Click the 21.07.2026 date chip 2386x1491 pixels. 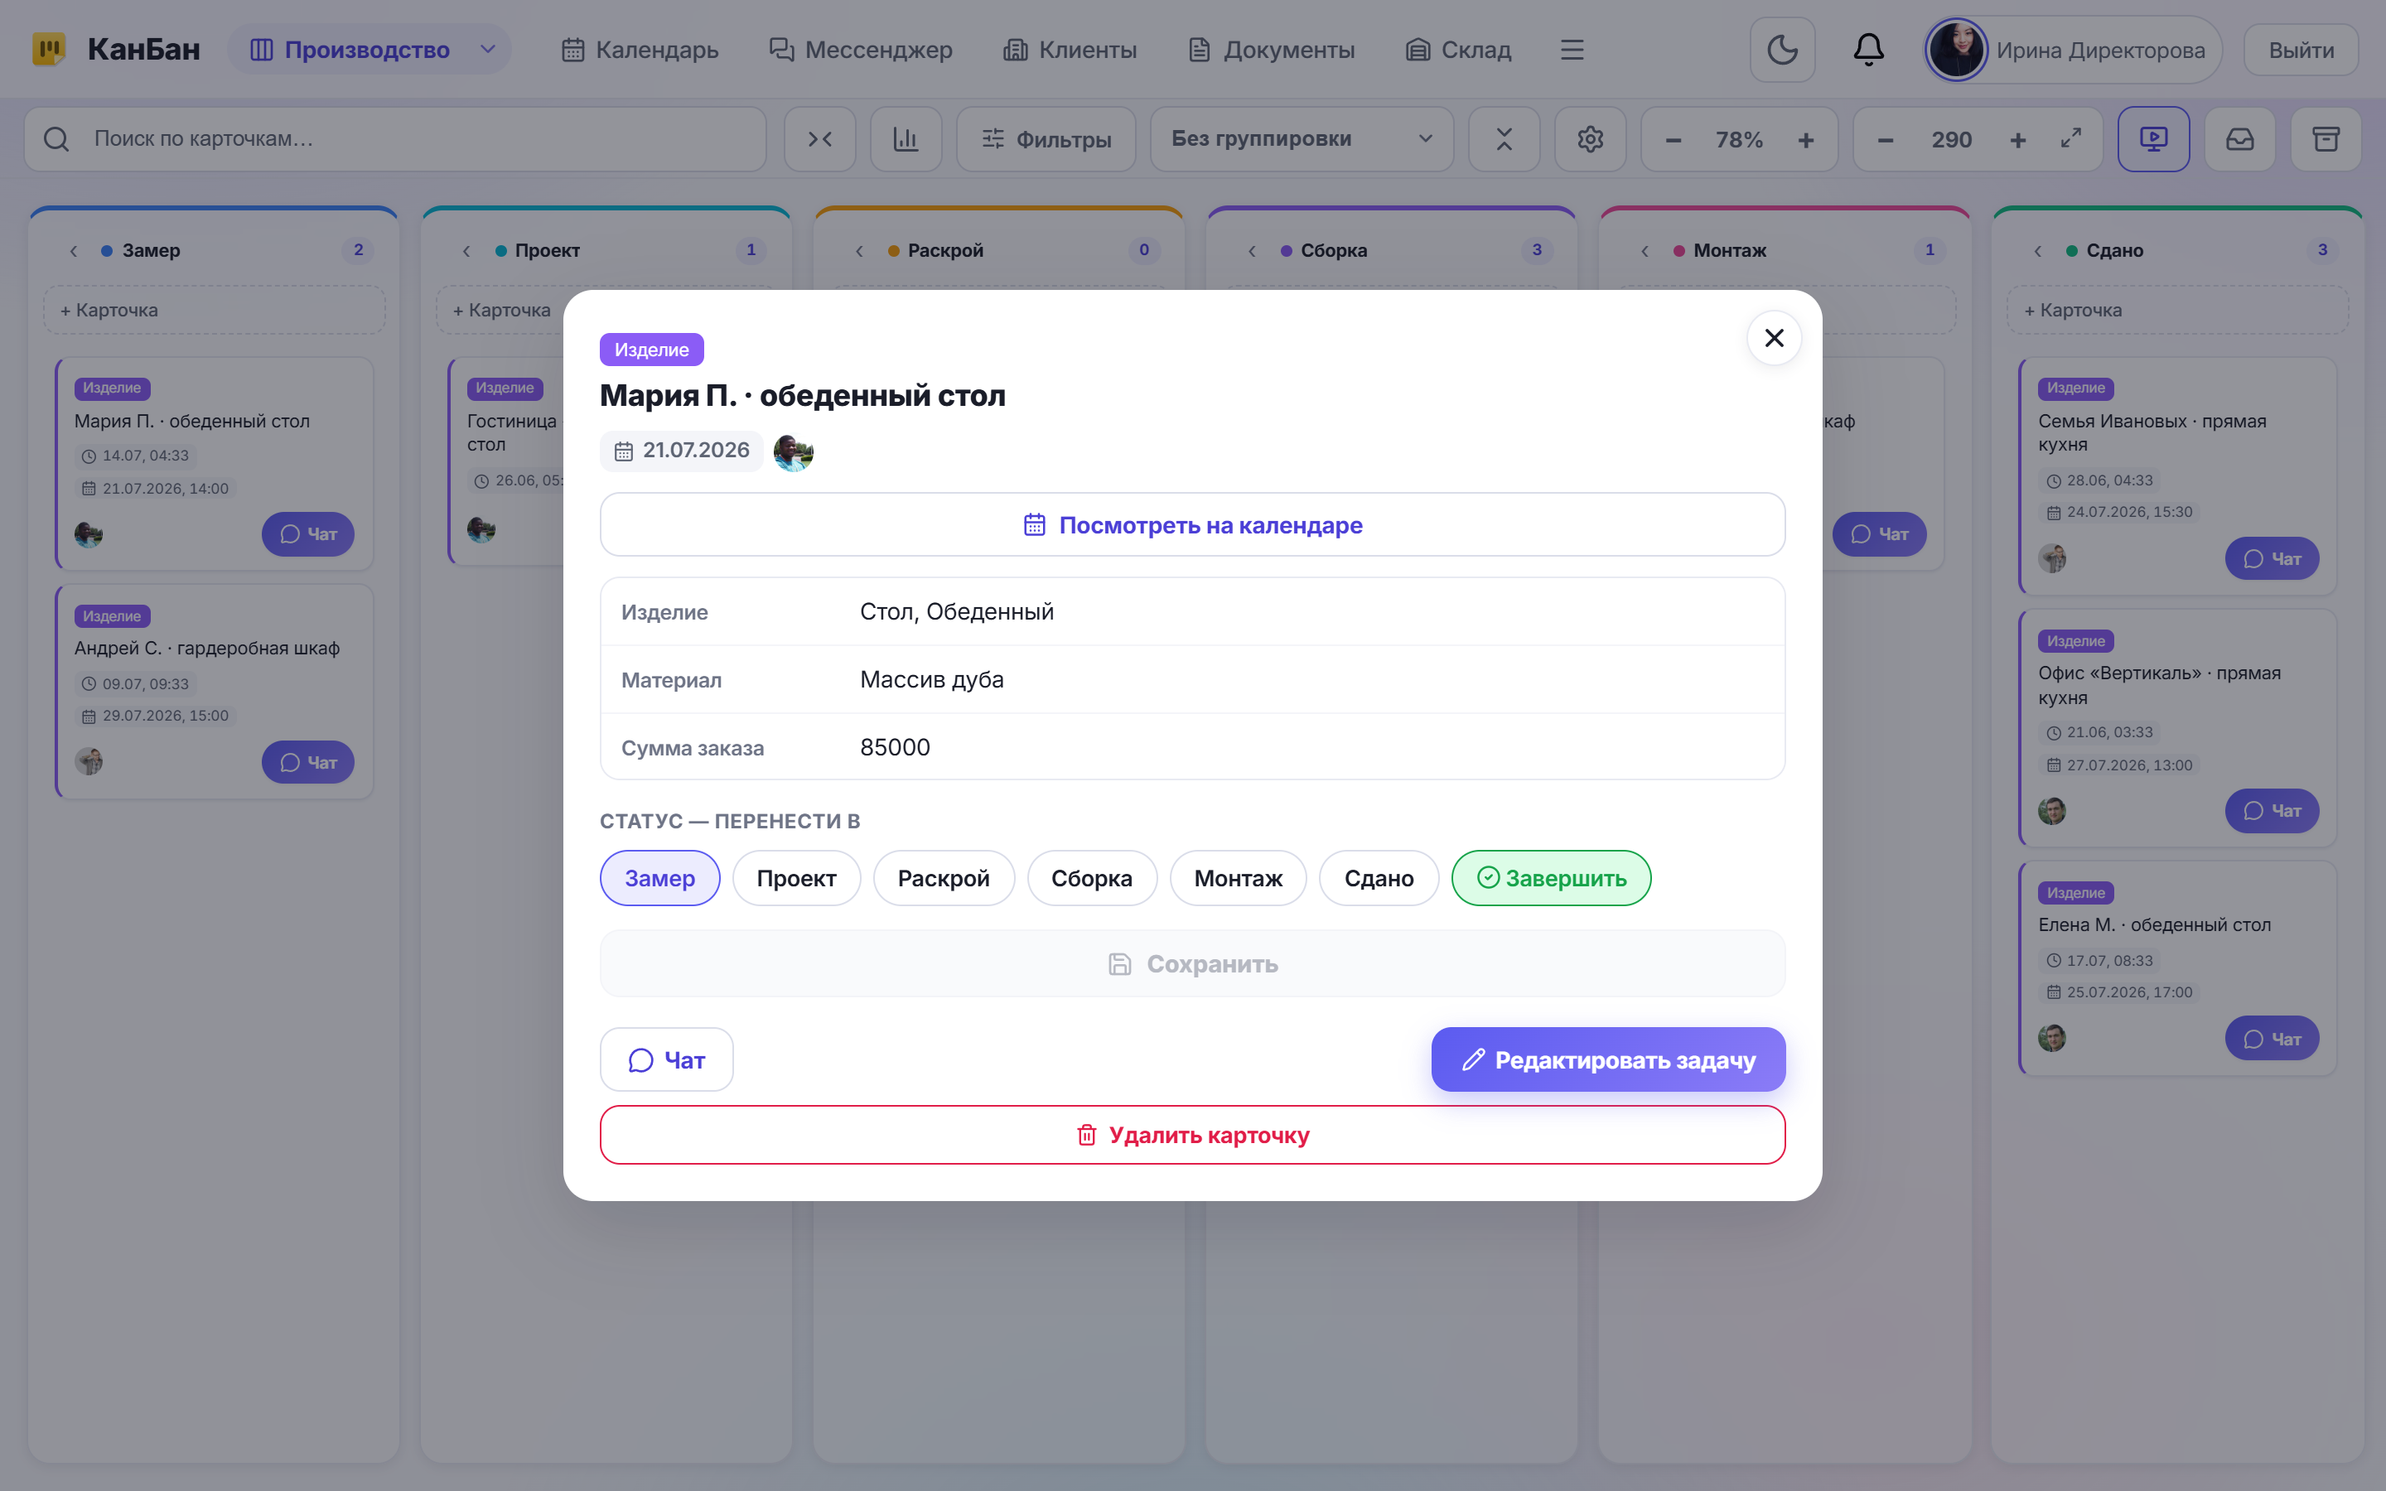pos(681,451)
